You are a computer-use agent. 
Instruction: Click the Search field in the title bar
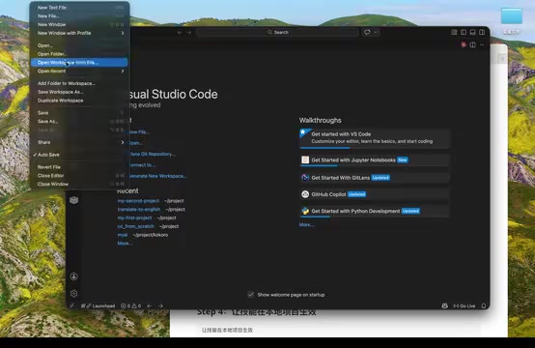point(277,33)
